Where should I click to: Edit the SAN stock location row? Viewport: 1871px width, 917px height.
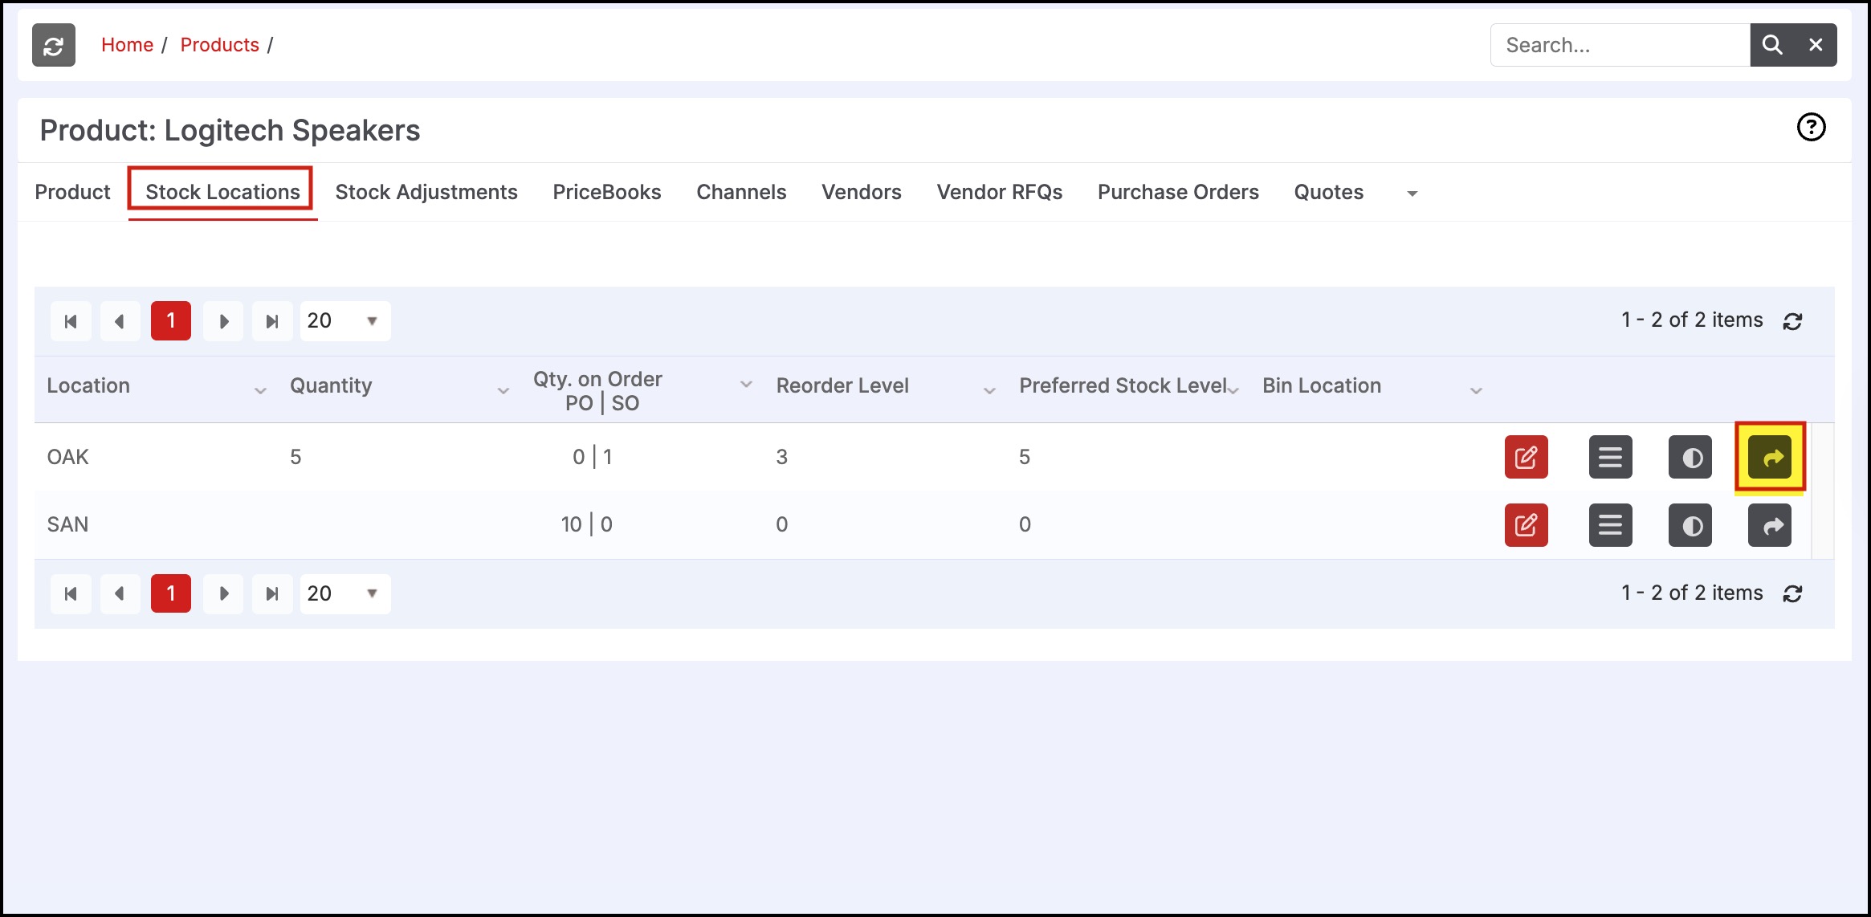[1526, 525]
